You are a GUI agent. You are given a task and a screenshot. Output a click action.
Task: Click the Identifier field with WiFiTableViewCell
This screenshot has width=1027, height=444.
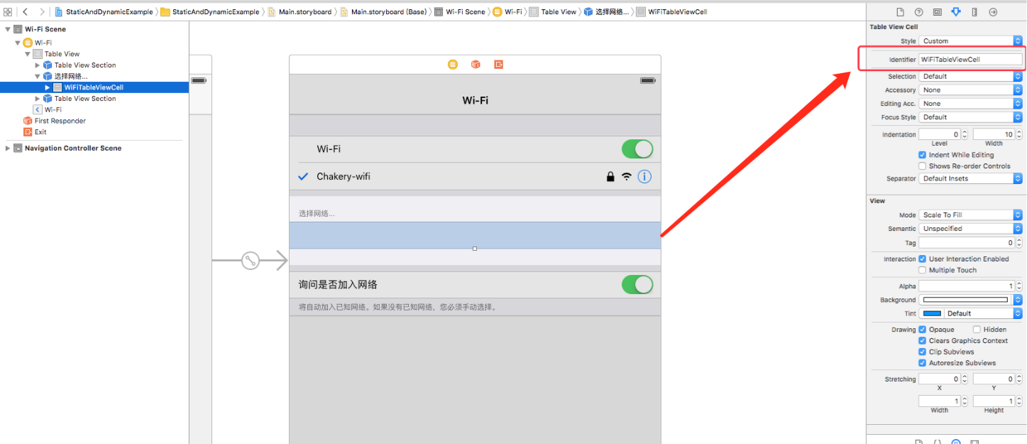tap(971, 60)
